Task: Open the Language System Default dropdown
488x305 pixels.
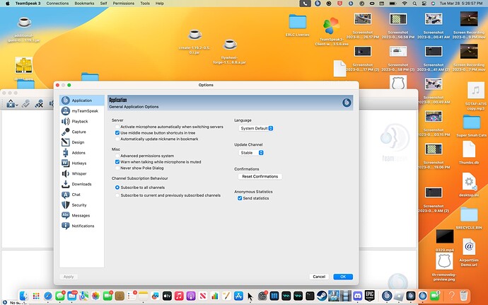Action: coord(256,128)
